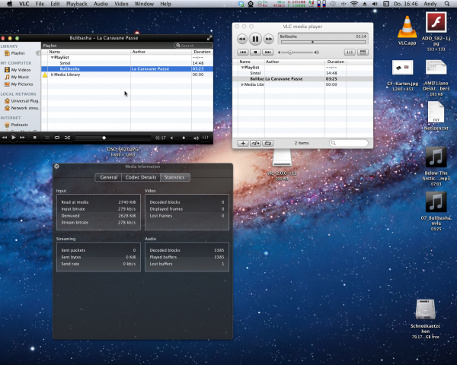Select the Statistics tab in Media Information
Image resolution: width=457 pixels, height=365 pixels.
point(174,177)
